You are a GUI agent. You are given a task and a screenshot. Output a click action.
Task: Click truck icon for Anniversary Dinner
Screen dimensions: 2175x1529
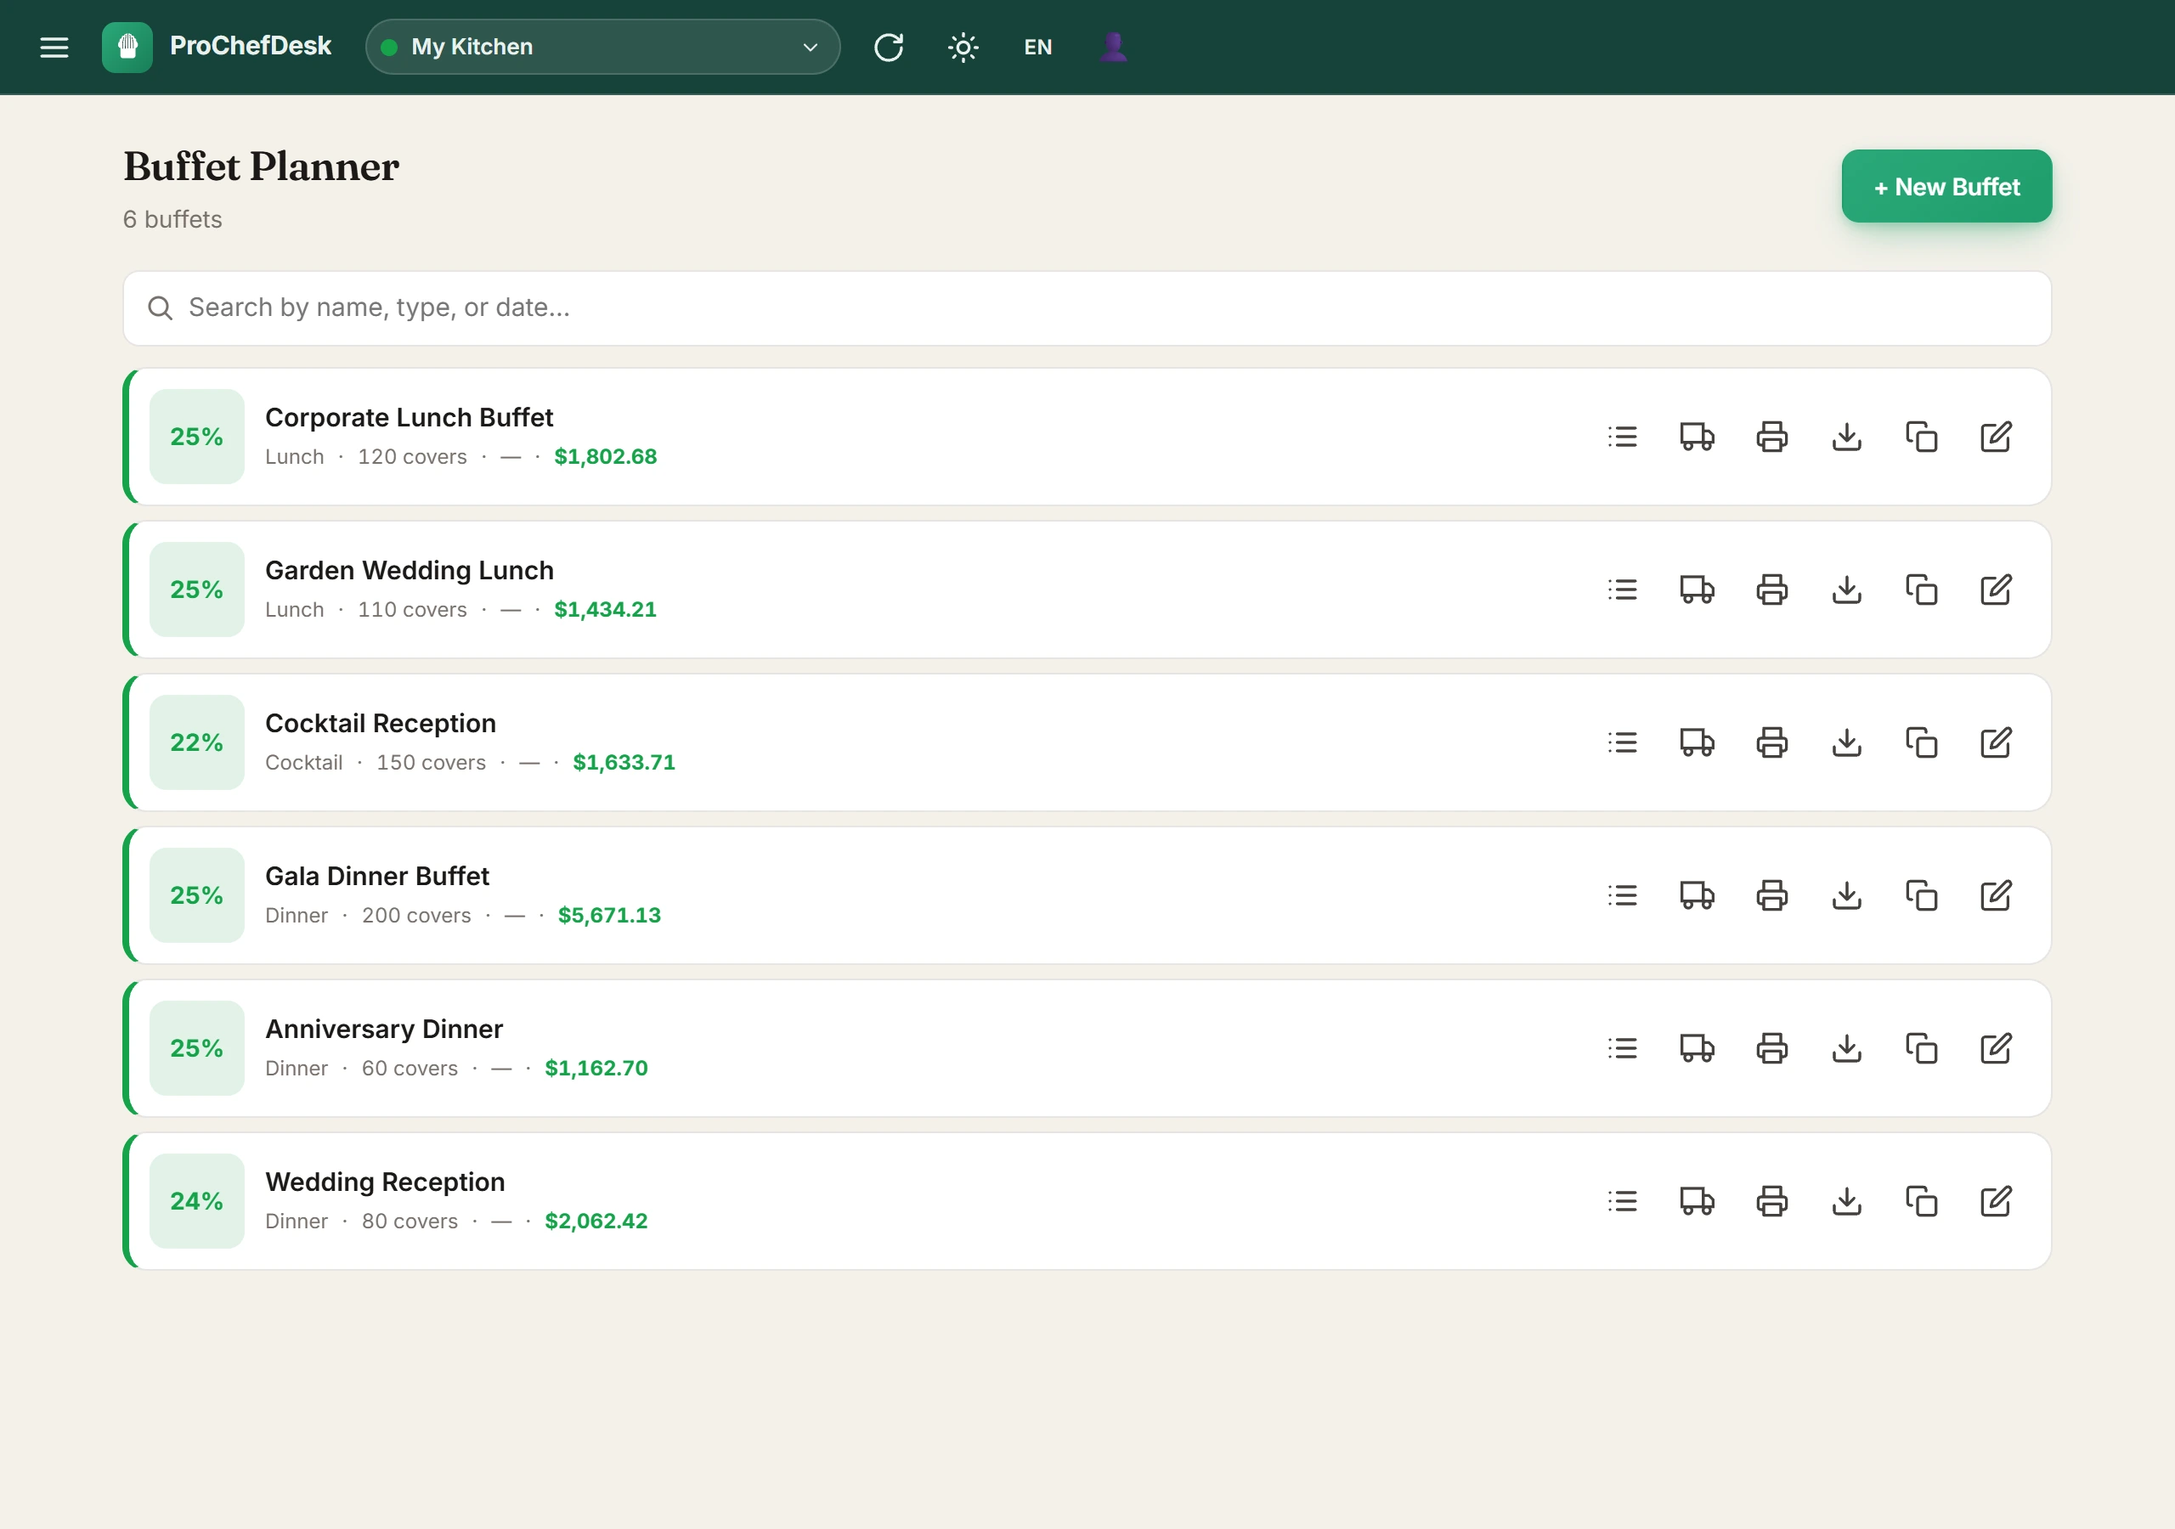pos(1697,1049)
